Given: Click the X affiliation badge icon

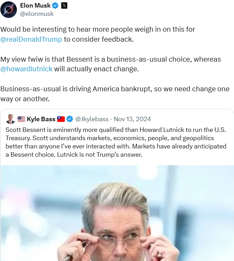Looking at the screenshot, I should tap(64, 6).
